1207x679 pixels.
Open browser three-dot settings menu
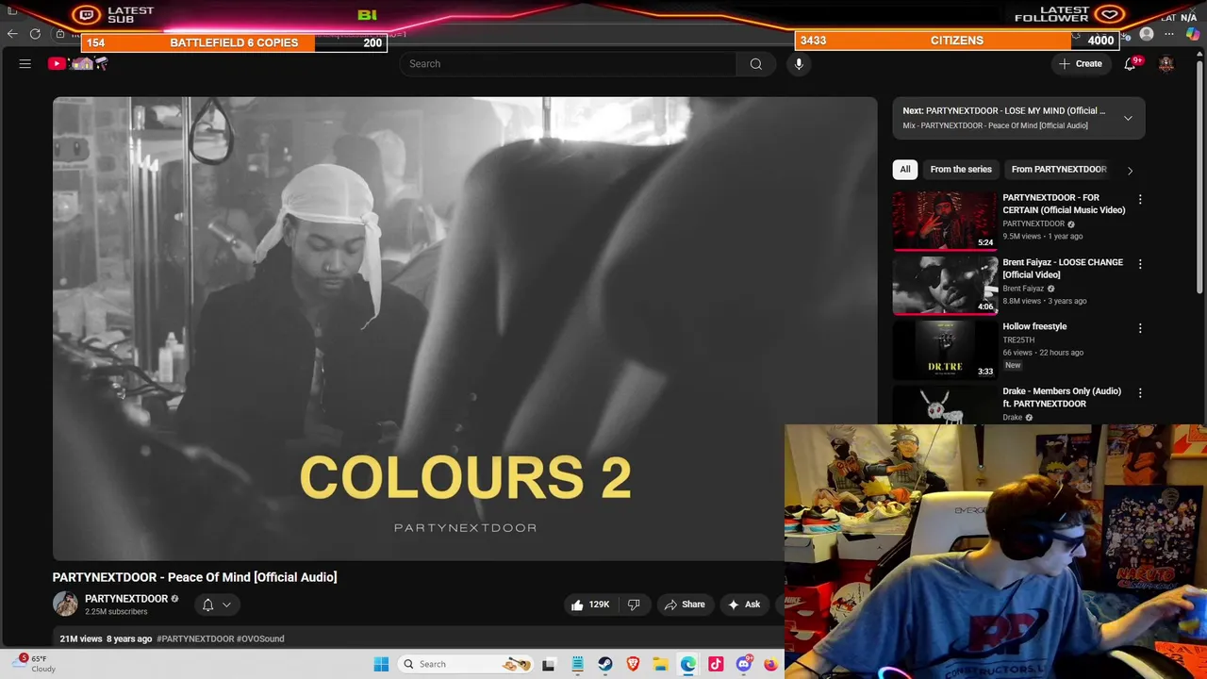[1169, 34]
